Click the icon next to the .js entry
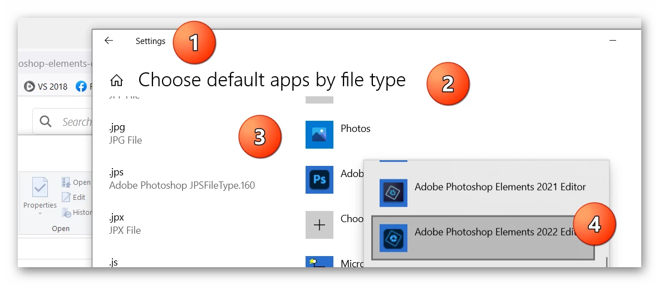Viewport: 659px width, 285px height. [319, 262]
